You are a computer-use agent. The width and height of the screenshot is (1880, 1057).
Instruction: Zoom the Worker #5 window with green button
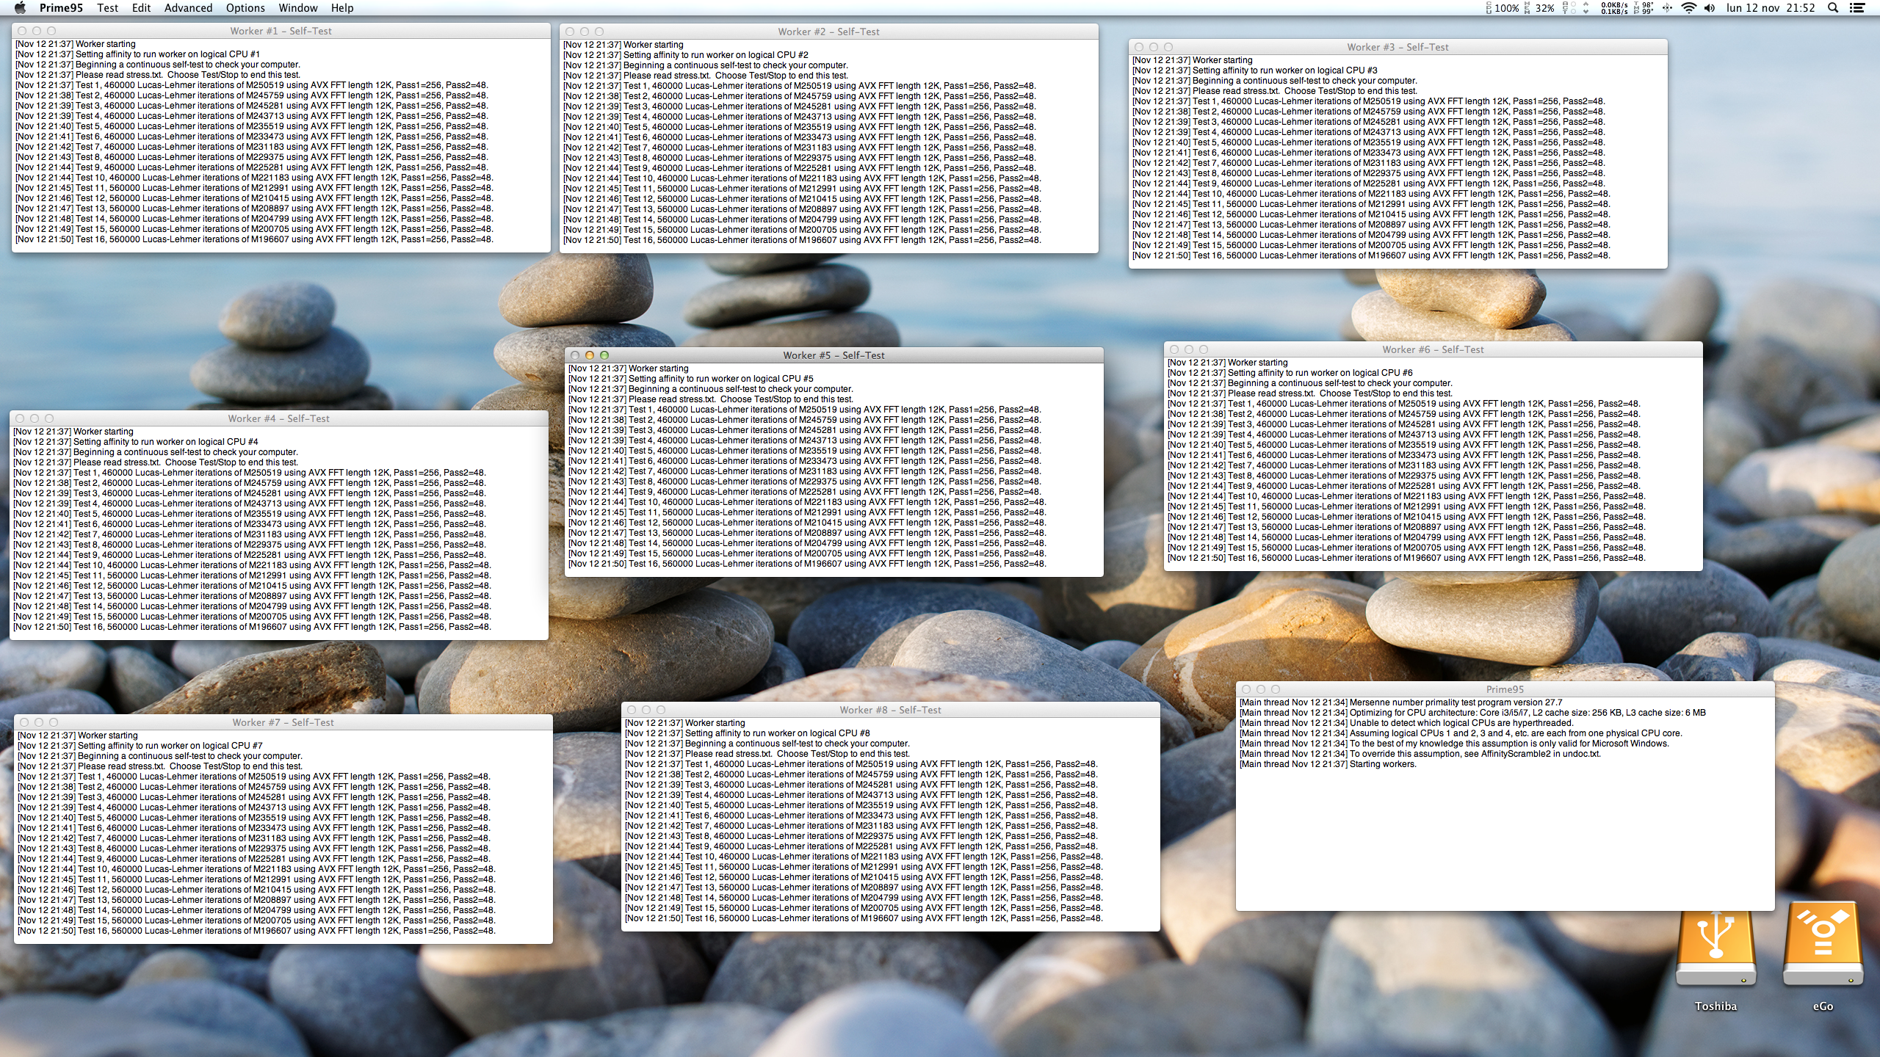[604, 355]
